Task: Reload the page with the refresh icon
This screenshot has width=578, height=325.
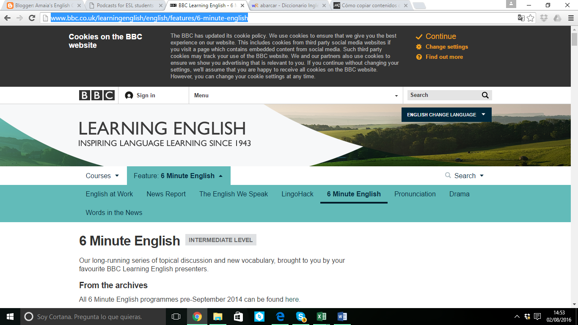Action: (x=32, y=18)
